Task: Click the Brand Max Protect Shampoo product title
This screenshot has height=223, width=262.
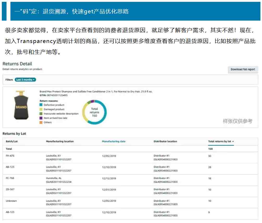Action: (x=96, y=91)
